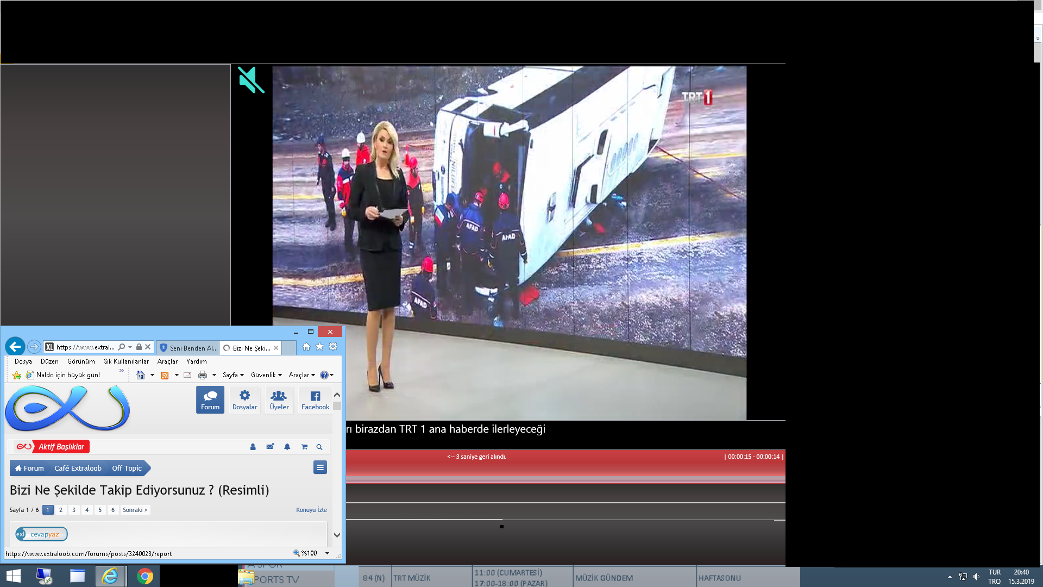1043x587 pixels.
Task: Expand the favorites bar overflow chevron
Action: [122, 371]
